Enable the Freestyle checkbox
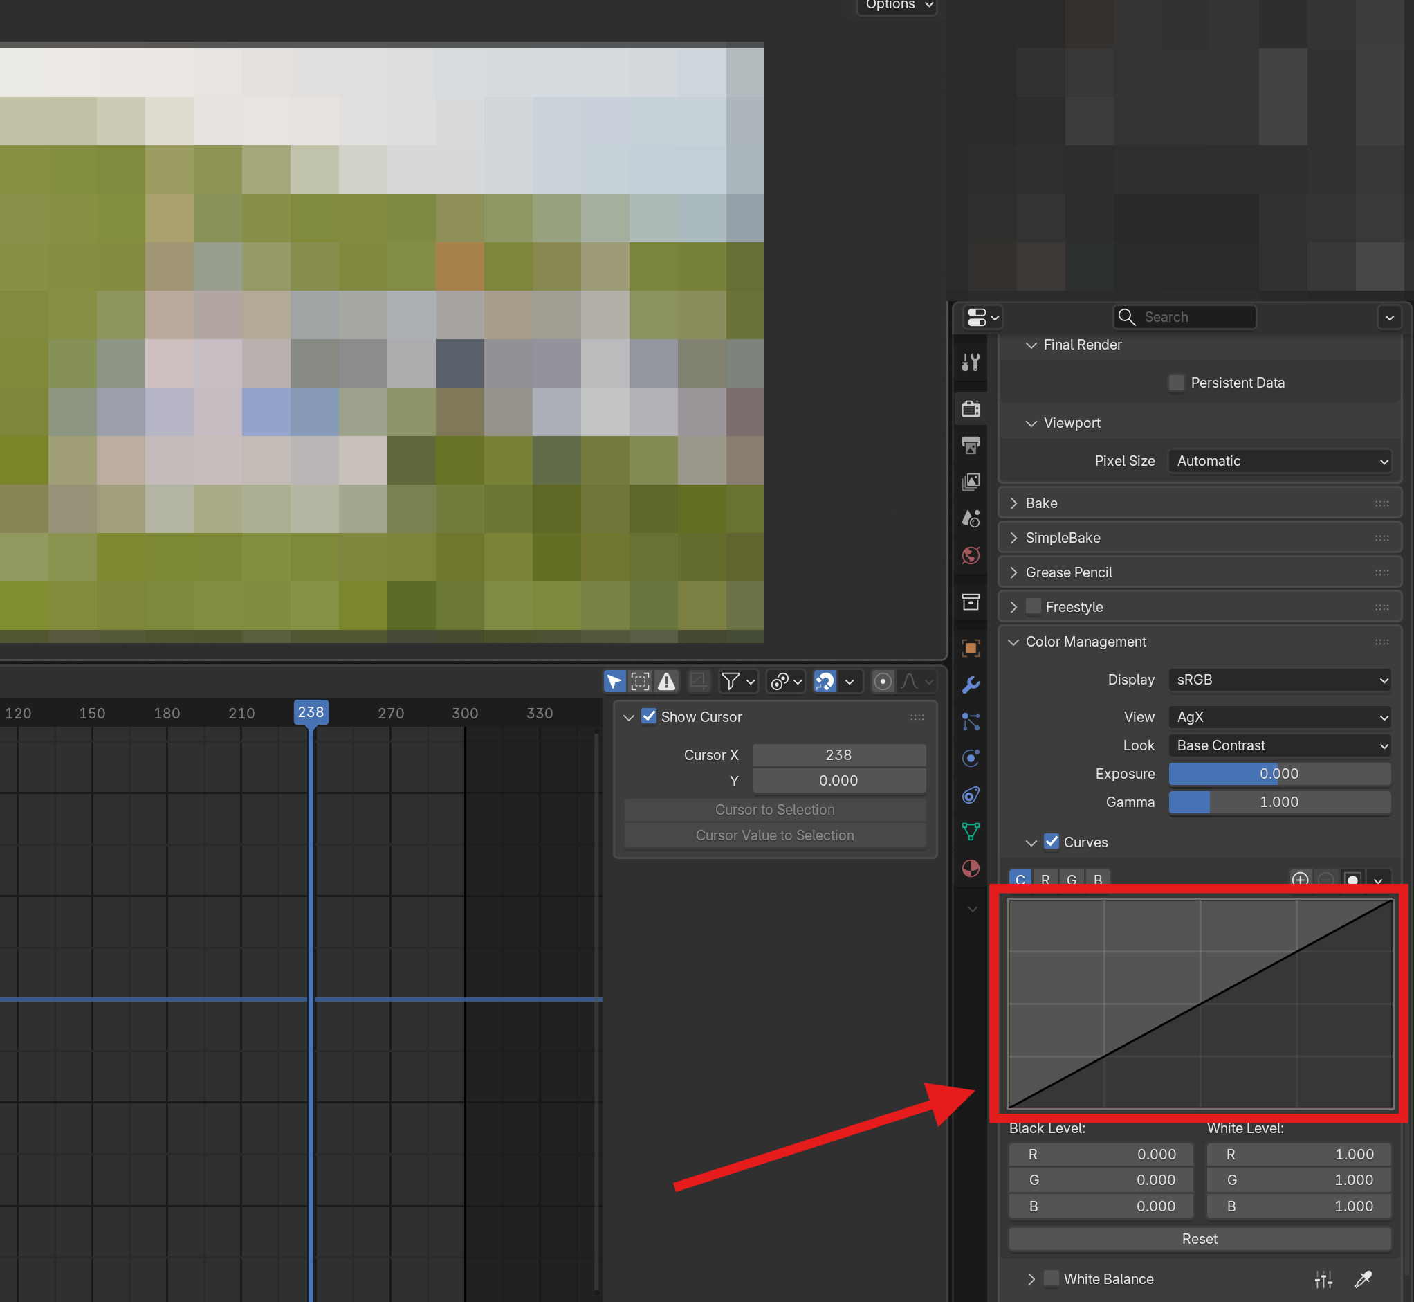This screenshot has height=1302, width=1414. click(1033, 606)
